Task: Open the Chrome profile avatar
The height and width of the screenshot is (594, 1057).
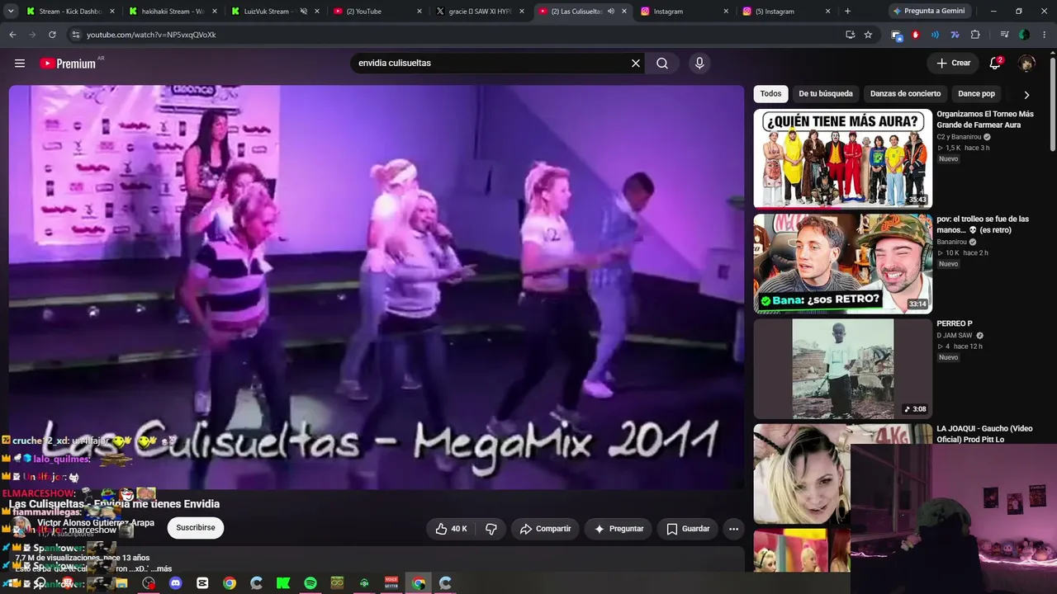Action: pos(1024,35)
